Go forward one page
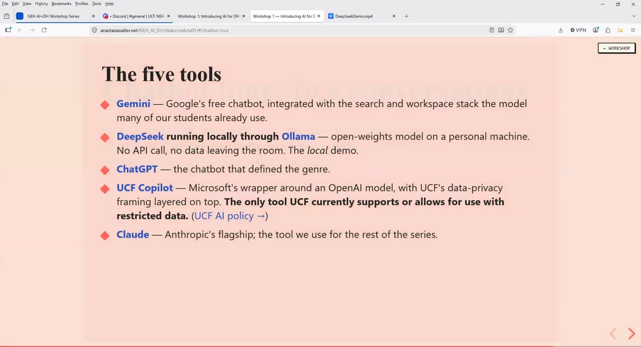Screen dimensions: 641x347 point(32,30)
